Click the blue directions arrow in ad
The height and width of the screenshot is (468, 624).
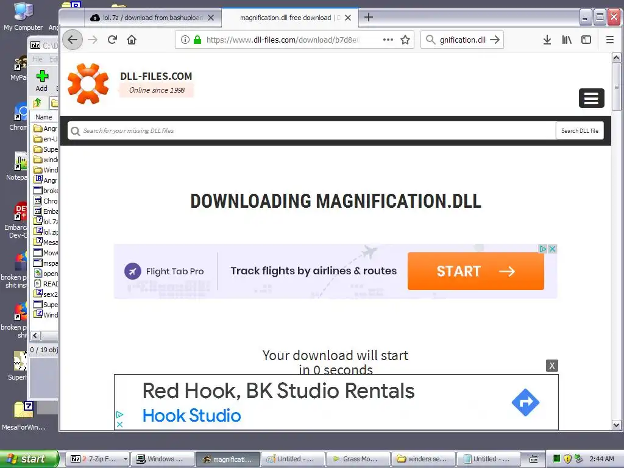tap(525, 402)
